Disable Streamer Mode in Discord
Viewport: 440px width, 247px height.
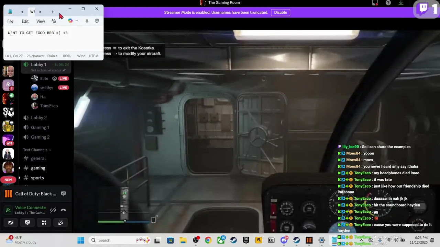pyautogui.click(x=280, y=12)
